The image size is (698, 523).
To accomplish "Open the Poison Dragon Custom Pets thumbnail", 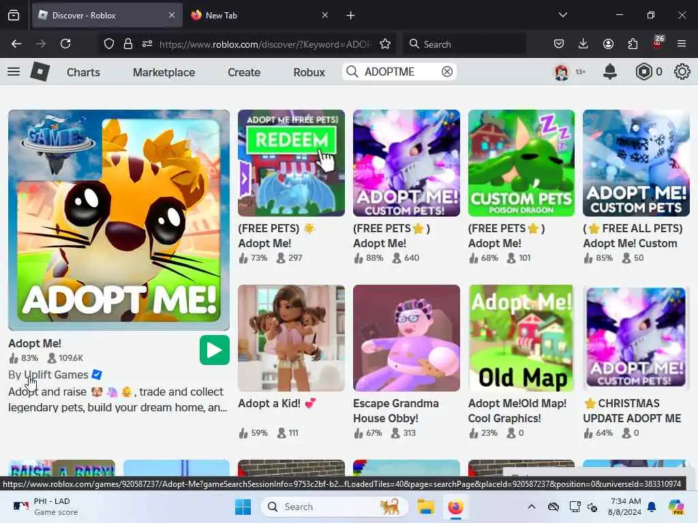I will click(521, 163).
